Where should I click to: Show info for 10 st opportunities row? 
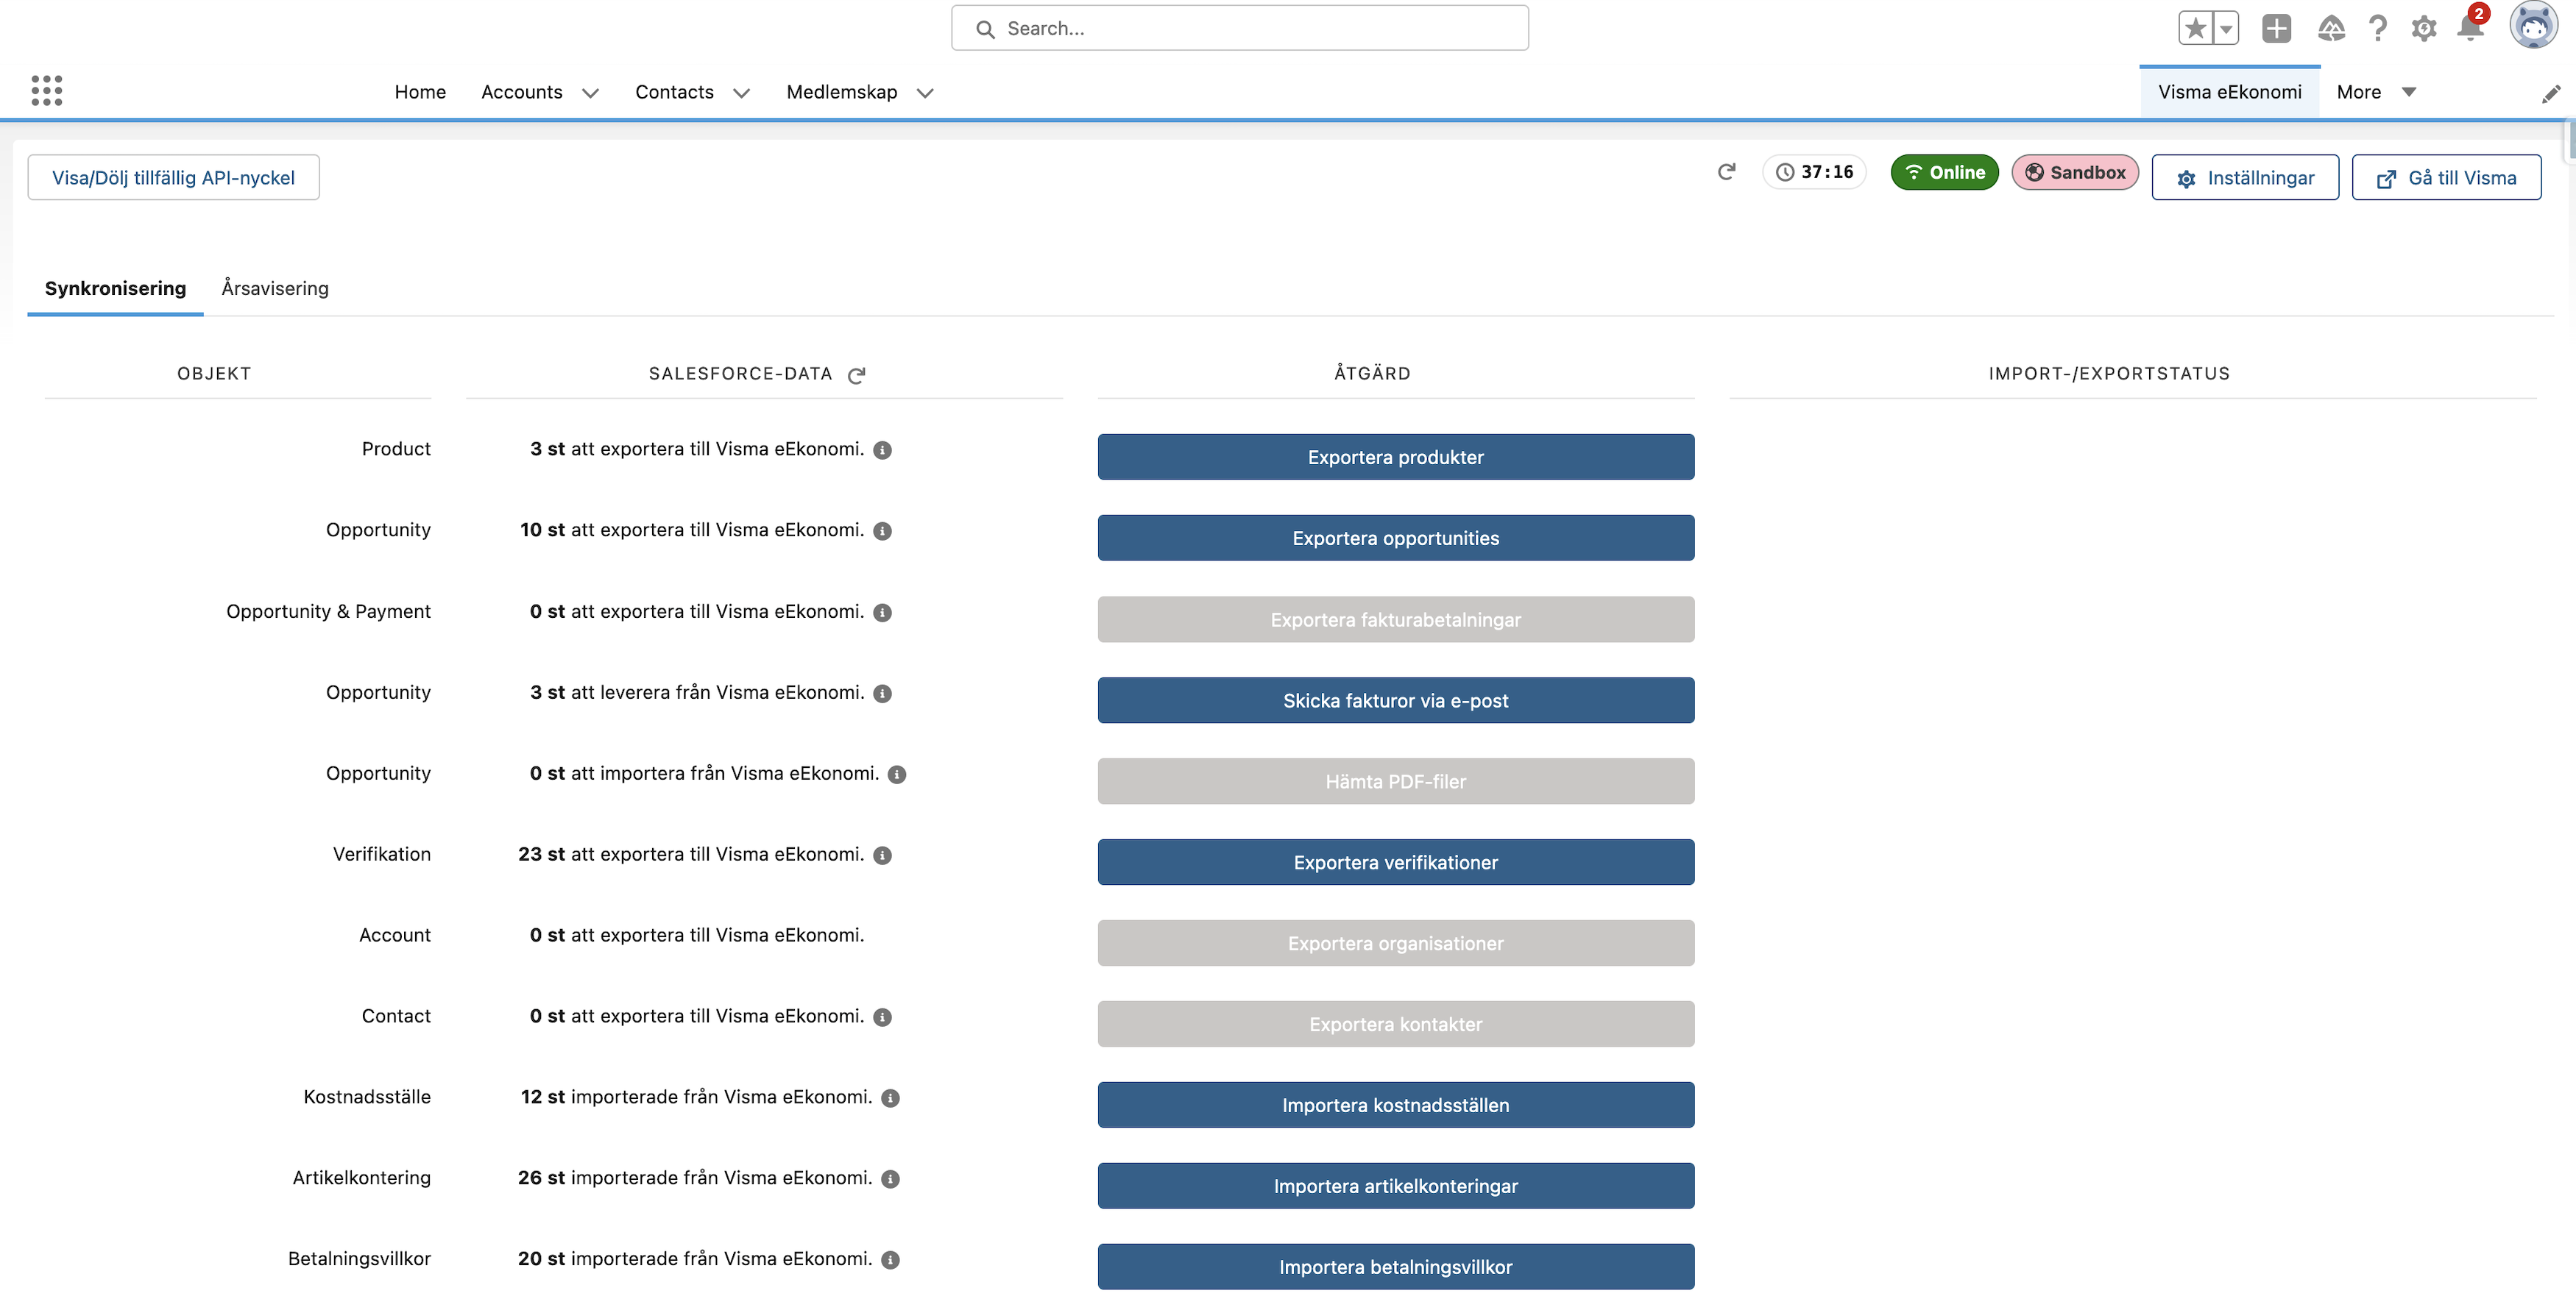click(x=882, y=530)
